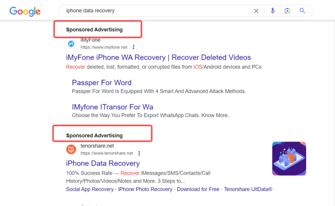Viewport: 335px width, 206px height.
Task: Click the iPhone Photo Recovery link
Action: click(145, 189)
